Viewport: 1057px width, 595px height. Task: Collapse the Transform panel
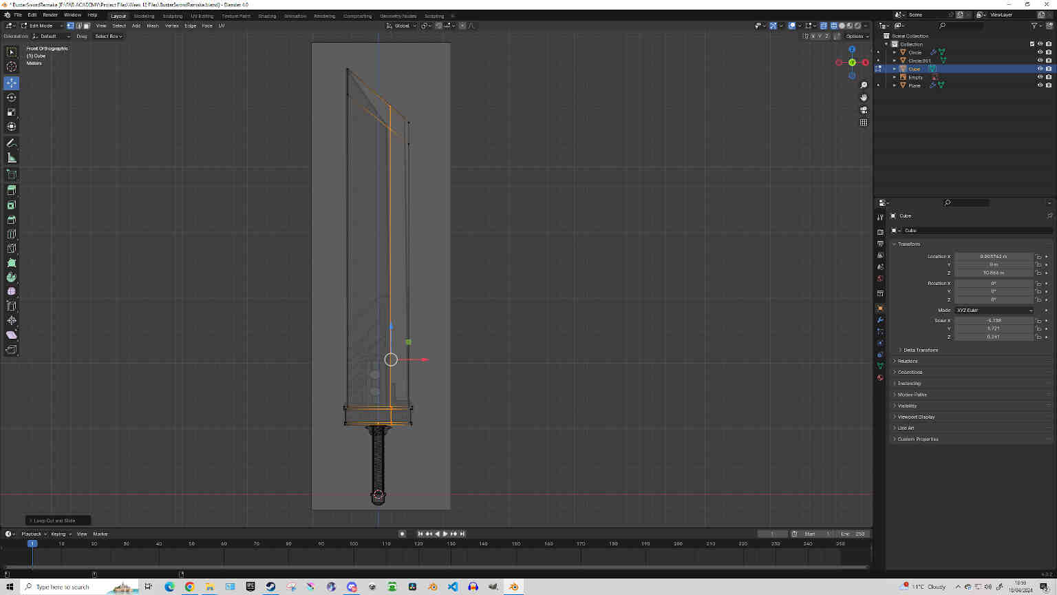[x=908, y=244]
